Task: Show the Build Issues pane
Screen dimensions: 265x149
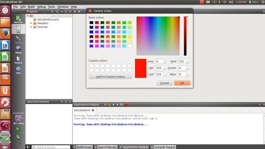Action: pos(83,147)
